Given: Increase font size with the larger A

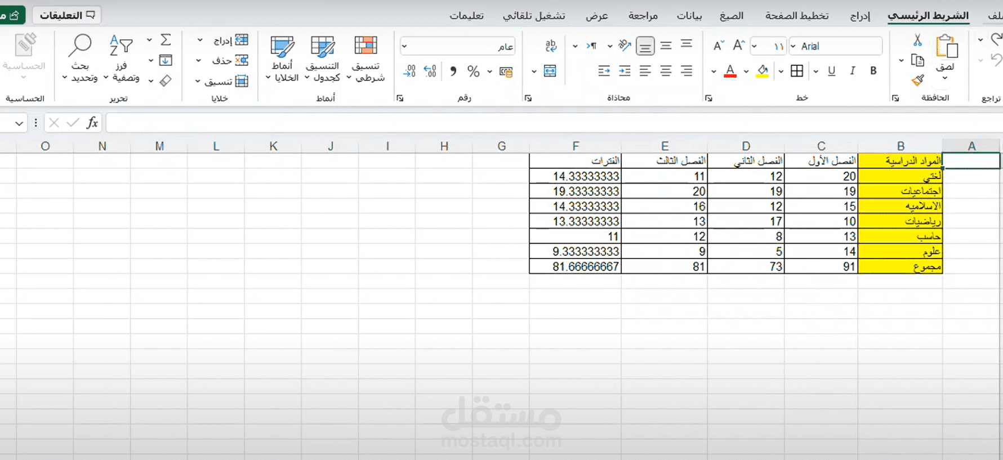Looking at the screenshot, I should coord(739,46).
